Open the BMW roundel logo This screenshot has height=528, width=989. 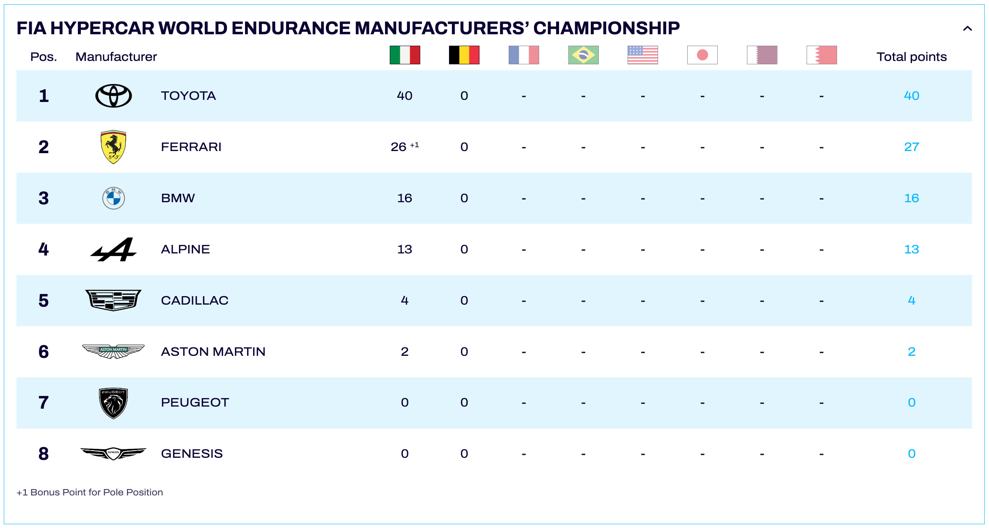click(x=113, y=198)
